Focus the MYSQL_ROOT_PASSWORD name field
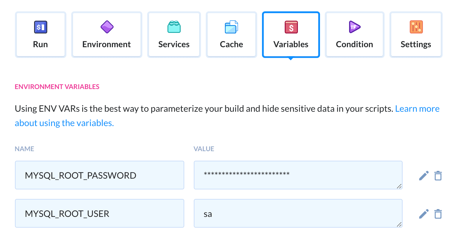 (x=99, y=175)
